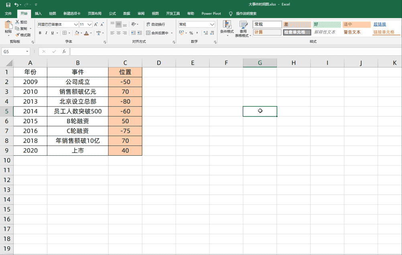The width and height of the screenshot is (402, 255).
Task: Apply accounting number format icon
Action: pos(181,33)
